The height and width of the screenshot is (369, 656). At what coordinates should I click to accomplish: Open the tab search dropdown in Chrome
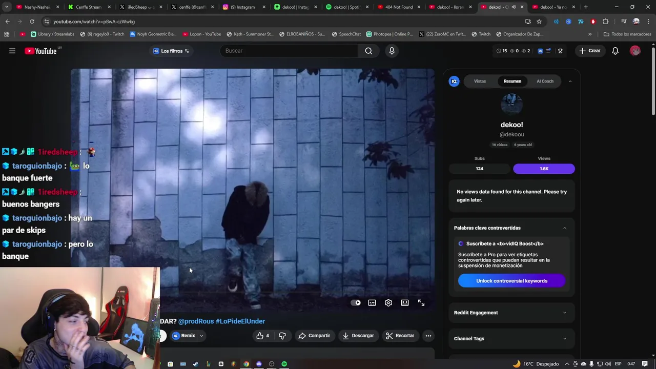click(7, 7)
